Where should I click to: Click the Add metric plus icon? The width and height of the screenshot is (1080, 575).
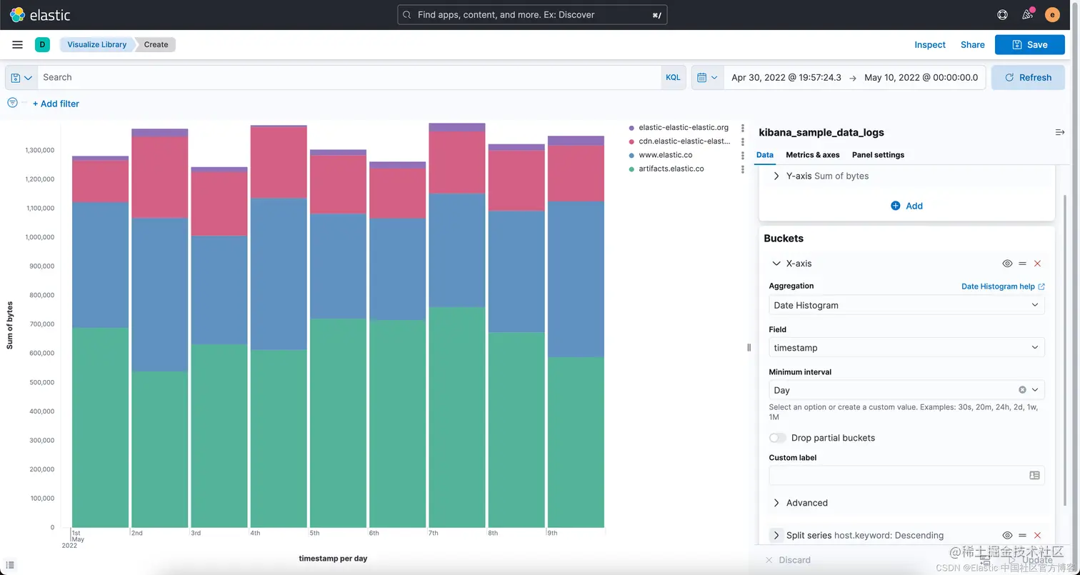[x=895, y=206]
